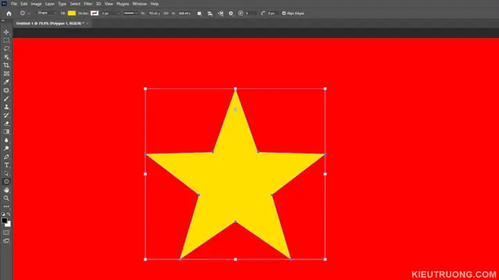This screenshot has width=499, height=280.
Task: Open the Type menu
Action: tap(62, 4)
